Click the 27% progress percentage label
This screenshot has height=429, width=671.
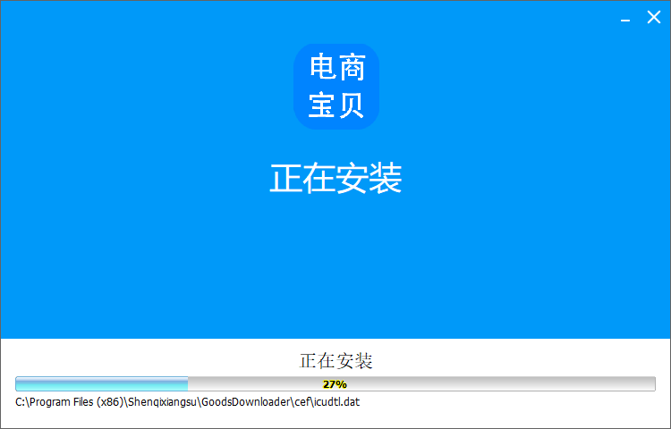point(335,384)
